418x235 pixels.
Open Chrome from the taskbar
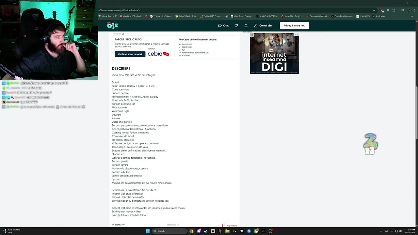[191, 231]
